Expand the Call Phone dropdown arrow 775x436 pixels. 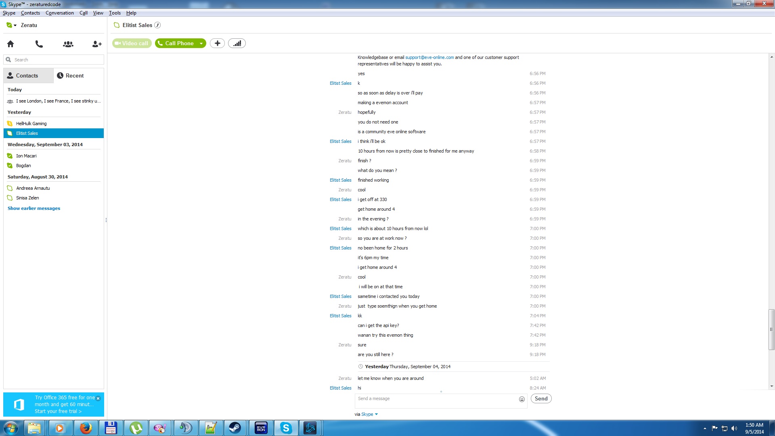click(x=201, y=43)
